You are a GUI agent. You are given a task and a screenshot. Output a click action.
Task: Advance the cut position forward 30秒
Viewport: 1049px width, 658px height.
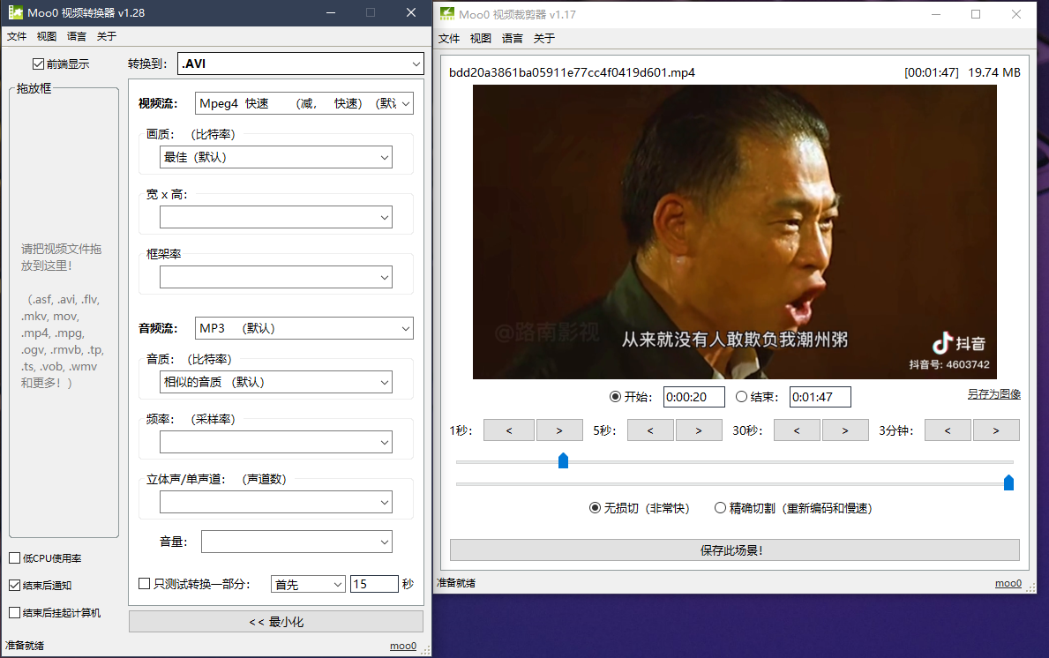click(x=845, y=430)
